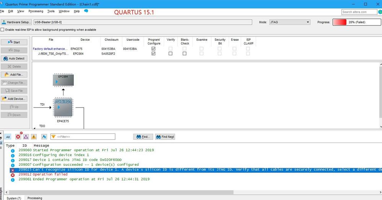The width and height of the screenshot is (382, 200).
Task: Click the Hardware Setup button
Action: click(x=16, y=22)
